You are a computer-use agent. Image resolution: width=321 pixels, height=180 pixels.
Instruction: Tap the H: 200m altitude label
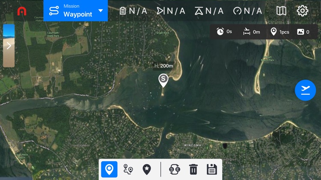163,66
